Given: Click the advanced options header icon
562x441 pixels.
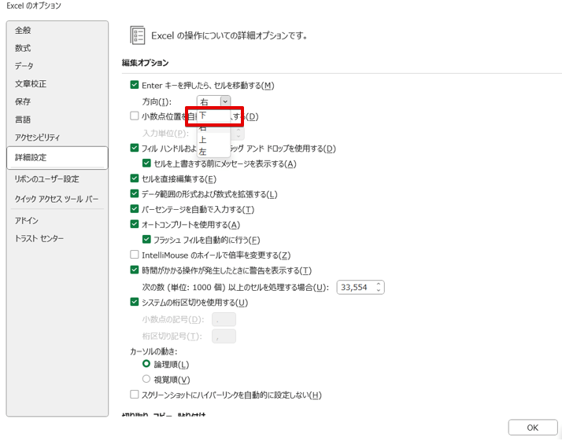Looking at the screenshot, I should (x=139, y=35).
